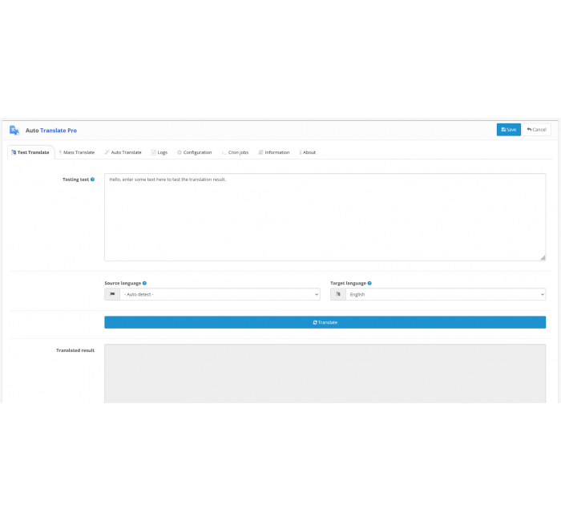Click the Source language help icon
This screenshot has width=561, height=521.
144,283
